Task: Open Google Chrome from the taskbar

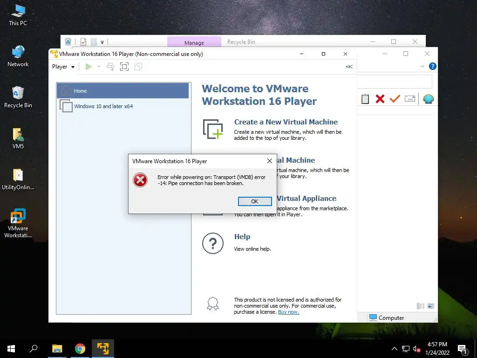Action: (80, 349)
